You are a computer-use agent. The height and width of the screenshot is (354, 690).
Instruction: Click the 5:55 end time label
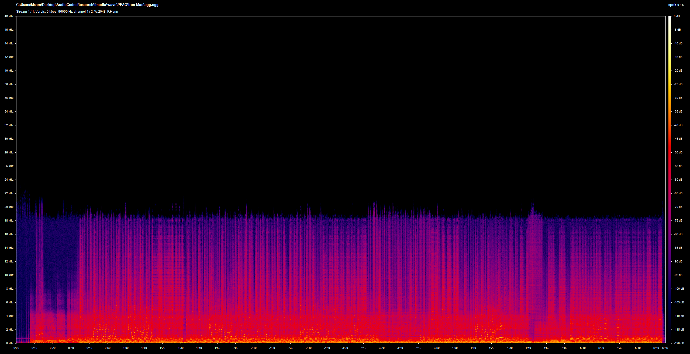click(665, 348)
